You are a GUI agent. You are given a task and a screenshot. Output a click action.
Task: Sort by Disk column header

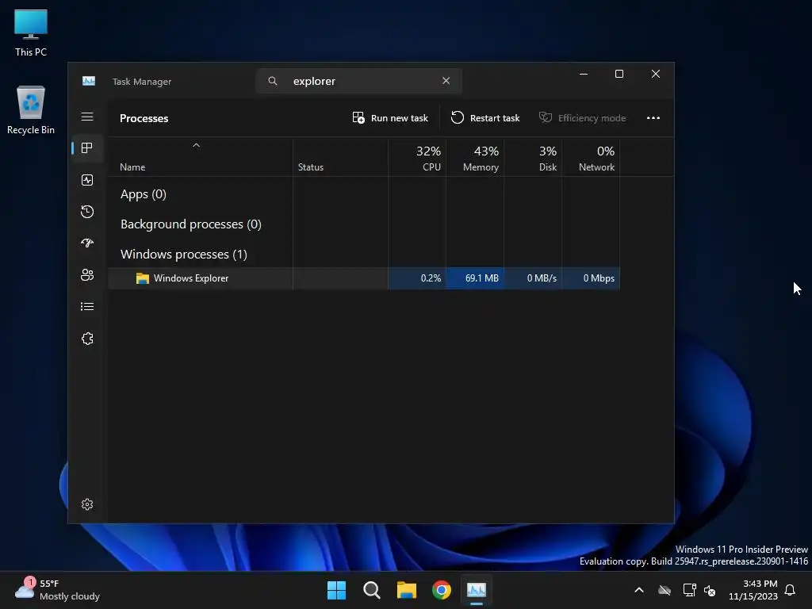533,158
